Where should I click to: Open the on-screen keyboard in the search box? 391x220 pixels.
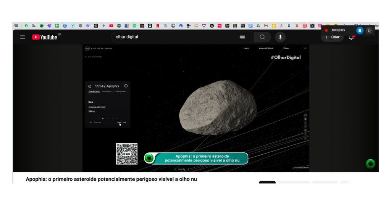pos(242,37)
